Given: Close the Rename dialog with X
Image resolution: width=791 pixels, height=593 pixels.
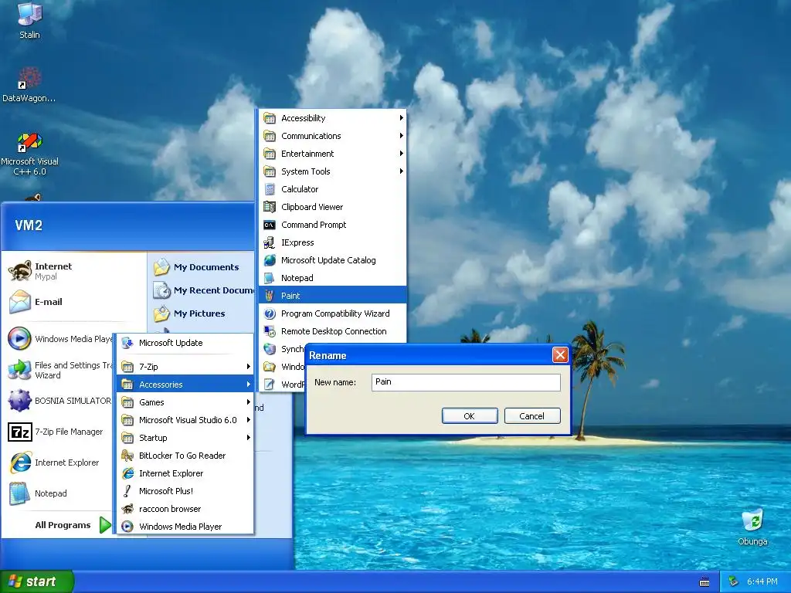Looking at the screenshot, I should pyautogui.click(x=560, y=355).
